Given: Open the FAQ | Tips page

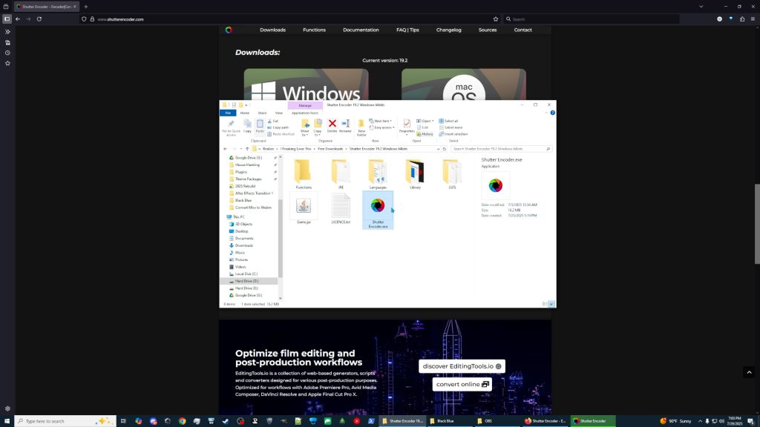Looking at the screenshot, I should click(407, 30).
